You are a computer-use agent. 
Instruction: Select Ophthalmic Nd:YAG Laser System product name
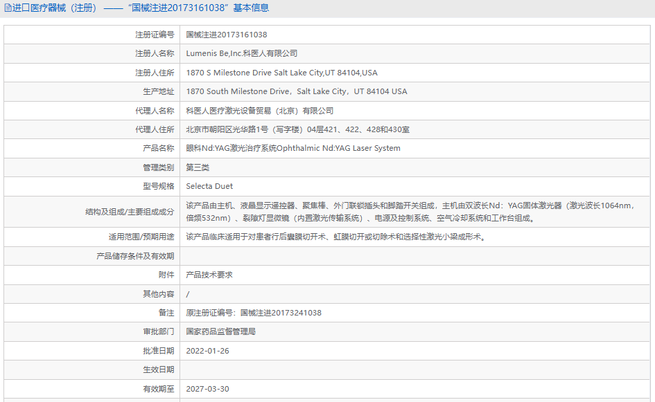292,148
